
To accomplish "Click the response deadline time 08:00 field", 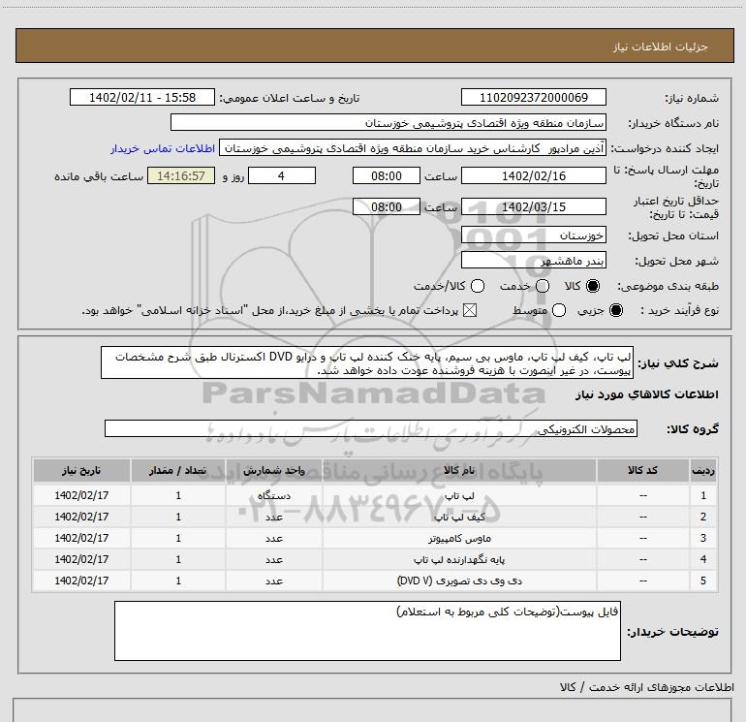I will click(387, 175).
